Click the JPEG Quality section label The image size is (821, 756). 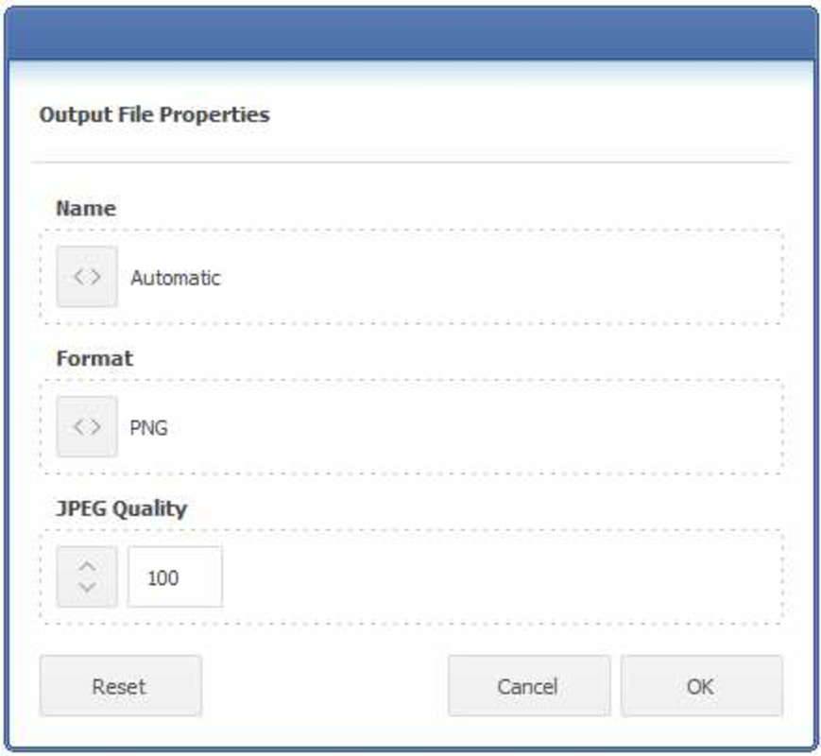pyautogui.click(x=122, y=508)
